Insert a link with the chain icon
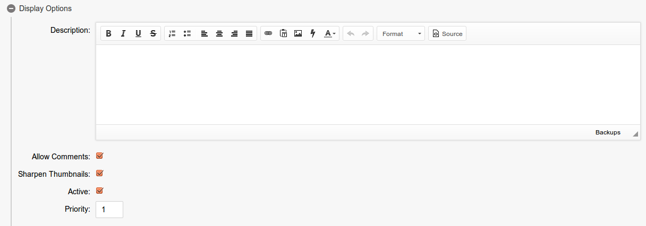Image resolution: width=646 pixels, height=226 pixels. [x=268, y=34]
